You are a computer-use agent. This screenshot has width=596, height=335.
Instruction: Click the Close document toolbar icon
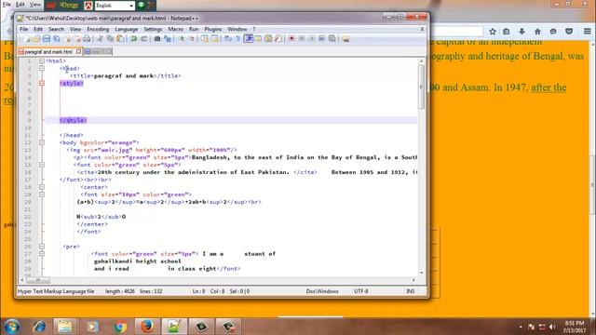[x=68, y=39]
